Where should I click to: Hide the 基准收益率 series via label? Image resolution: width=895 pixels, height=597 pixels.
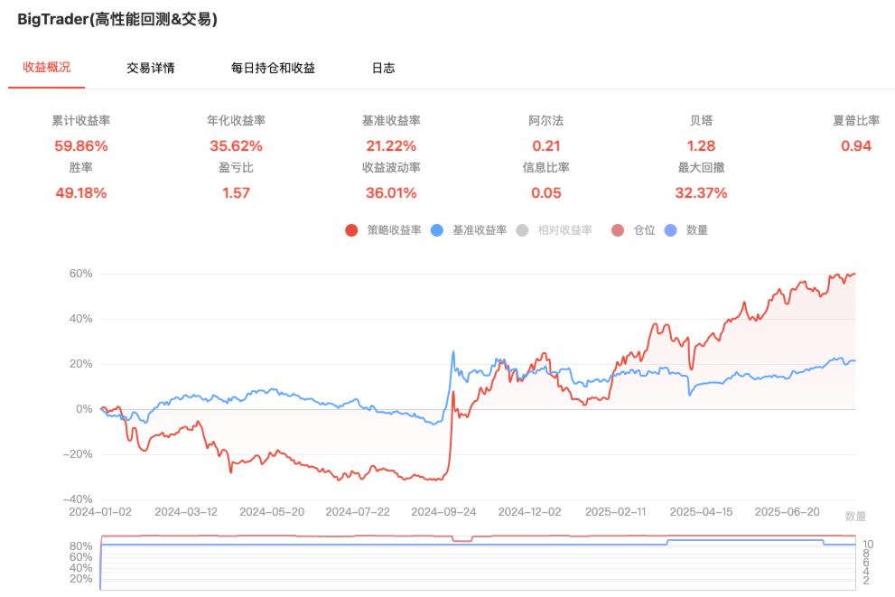pos(480,230)
